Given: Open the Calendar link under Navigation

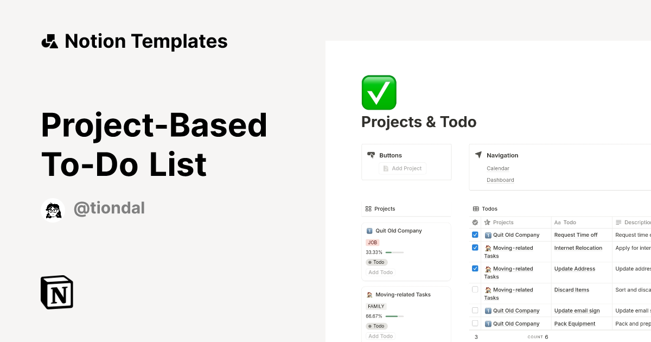Looking at the screenshot, I should (497, 168).
